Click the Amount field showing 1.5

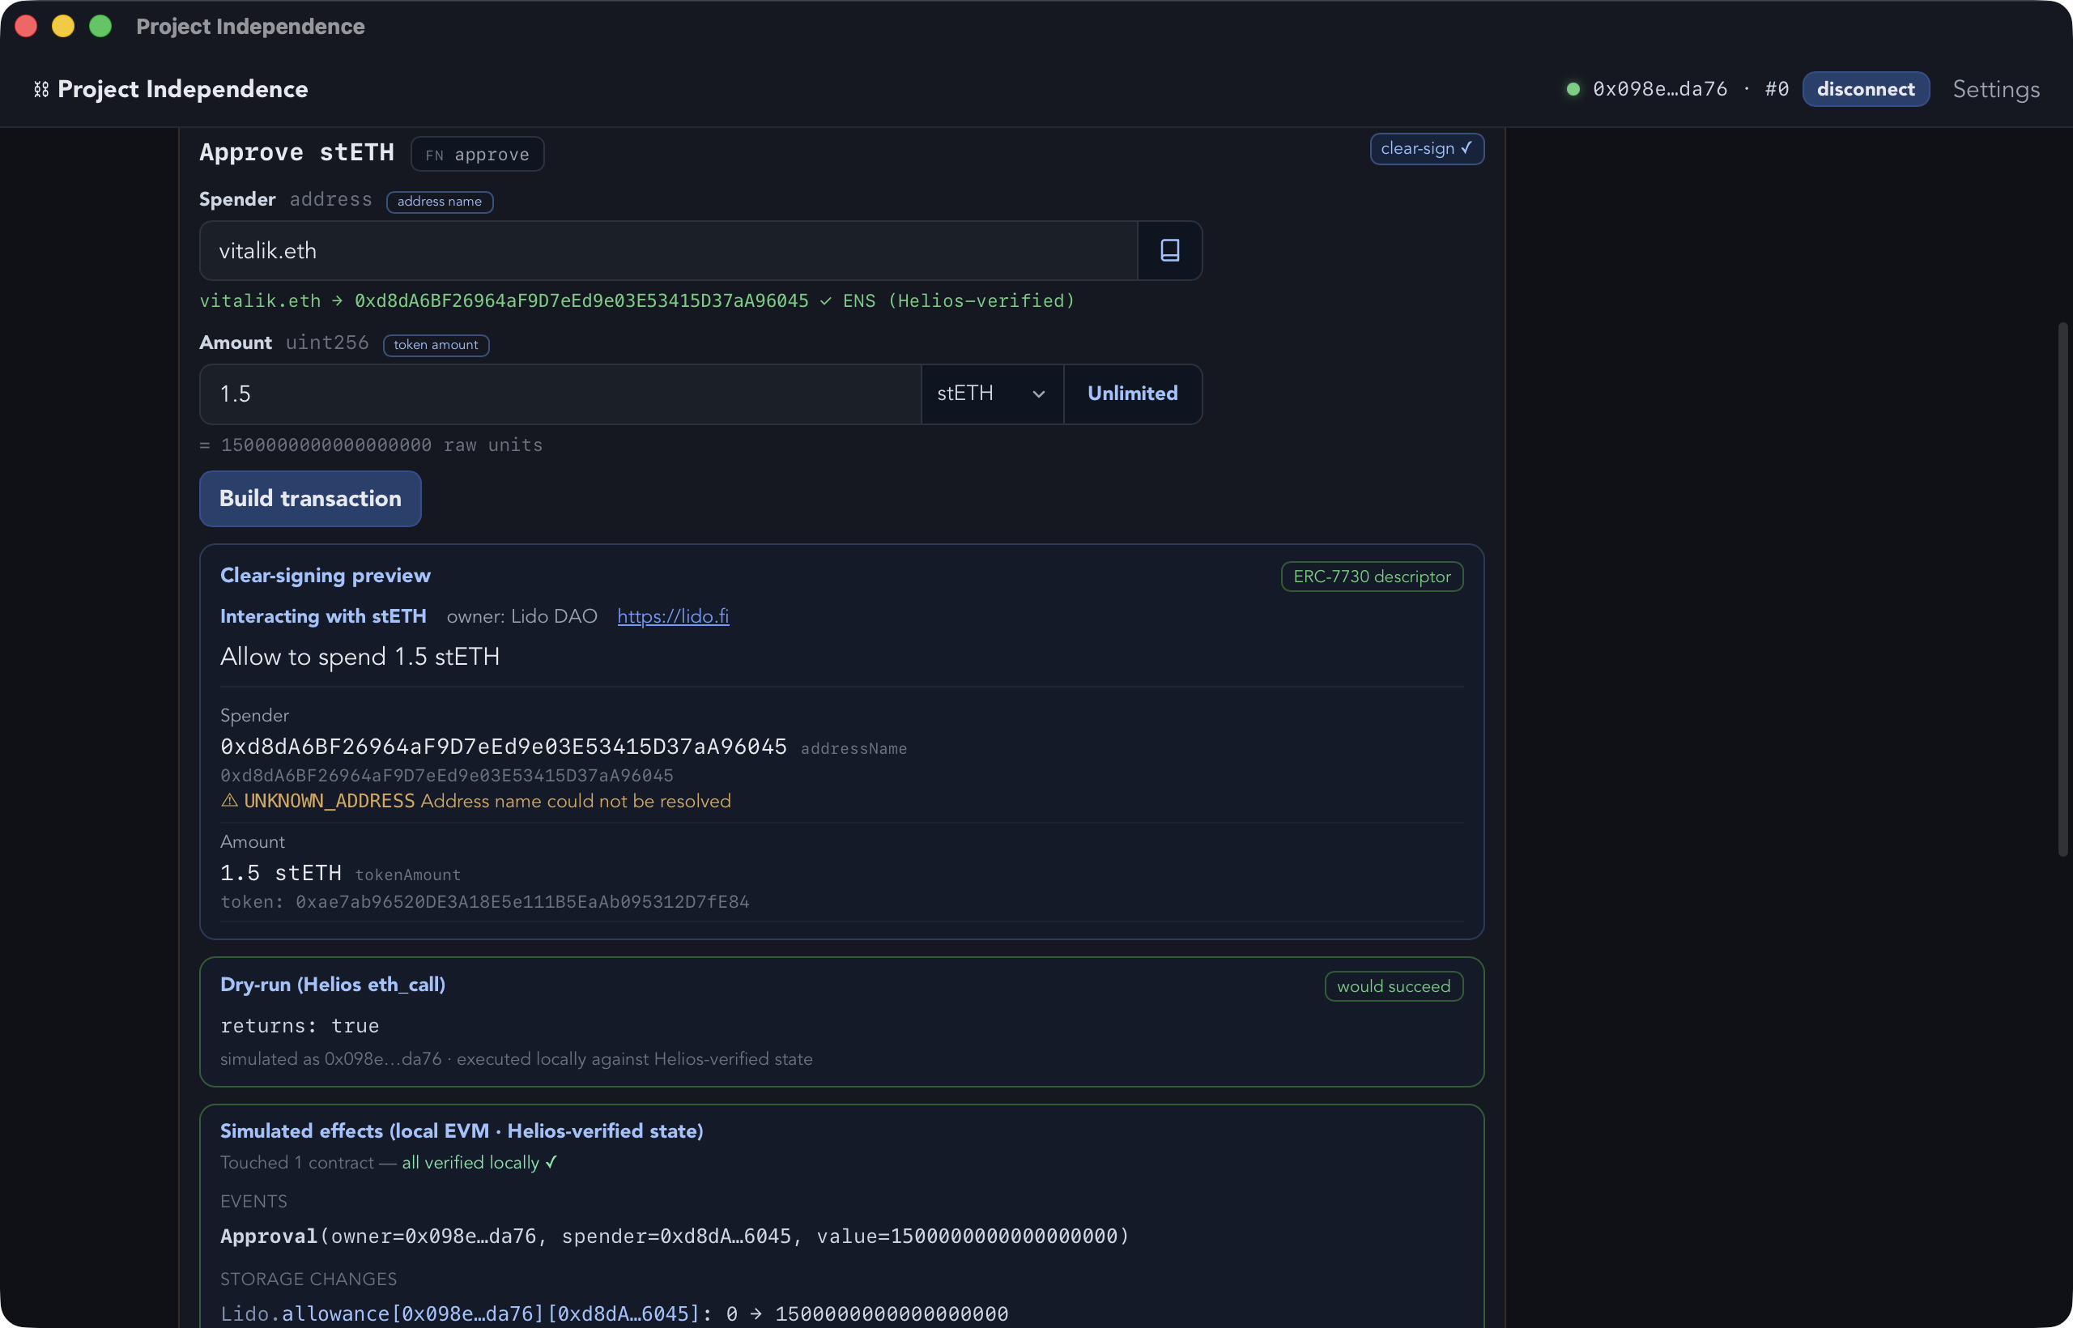click(x=560, y=394)
